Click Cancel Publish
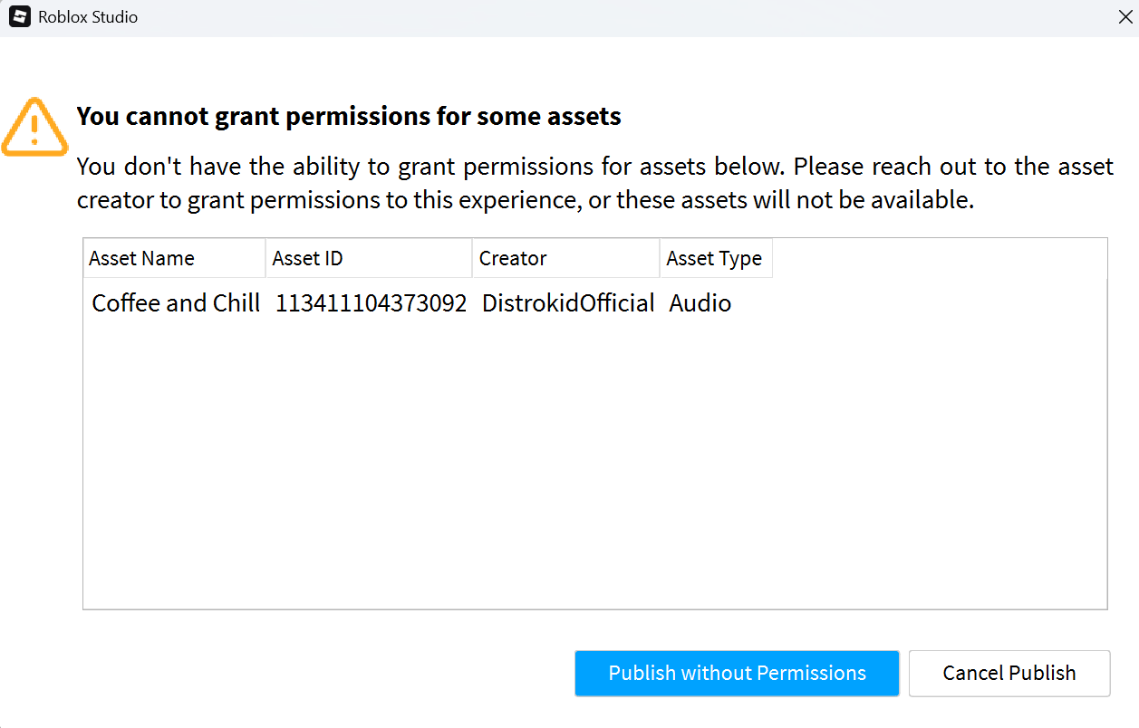This screenshot has width=1139, height=728. point(1009,673)
